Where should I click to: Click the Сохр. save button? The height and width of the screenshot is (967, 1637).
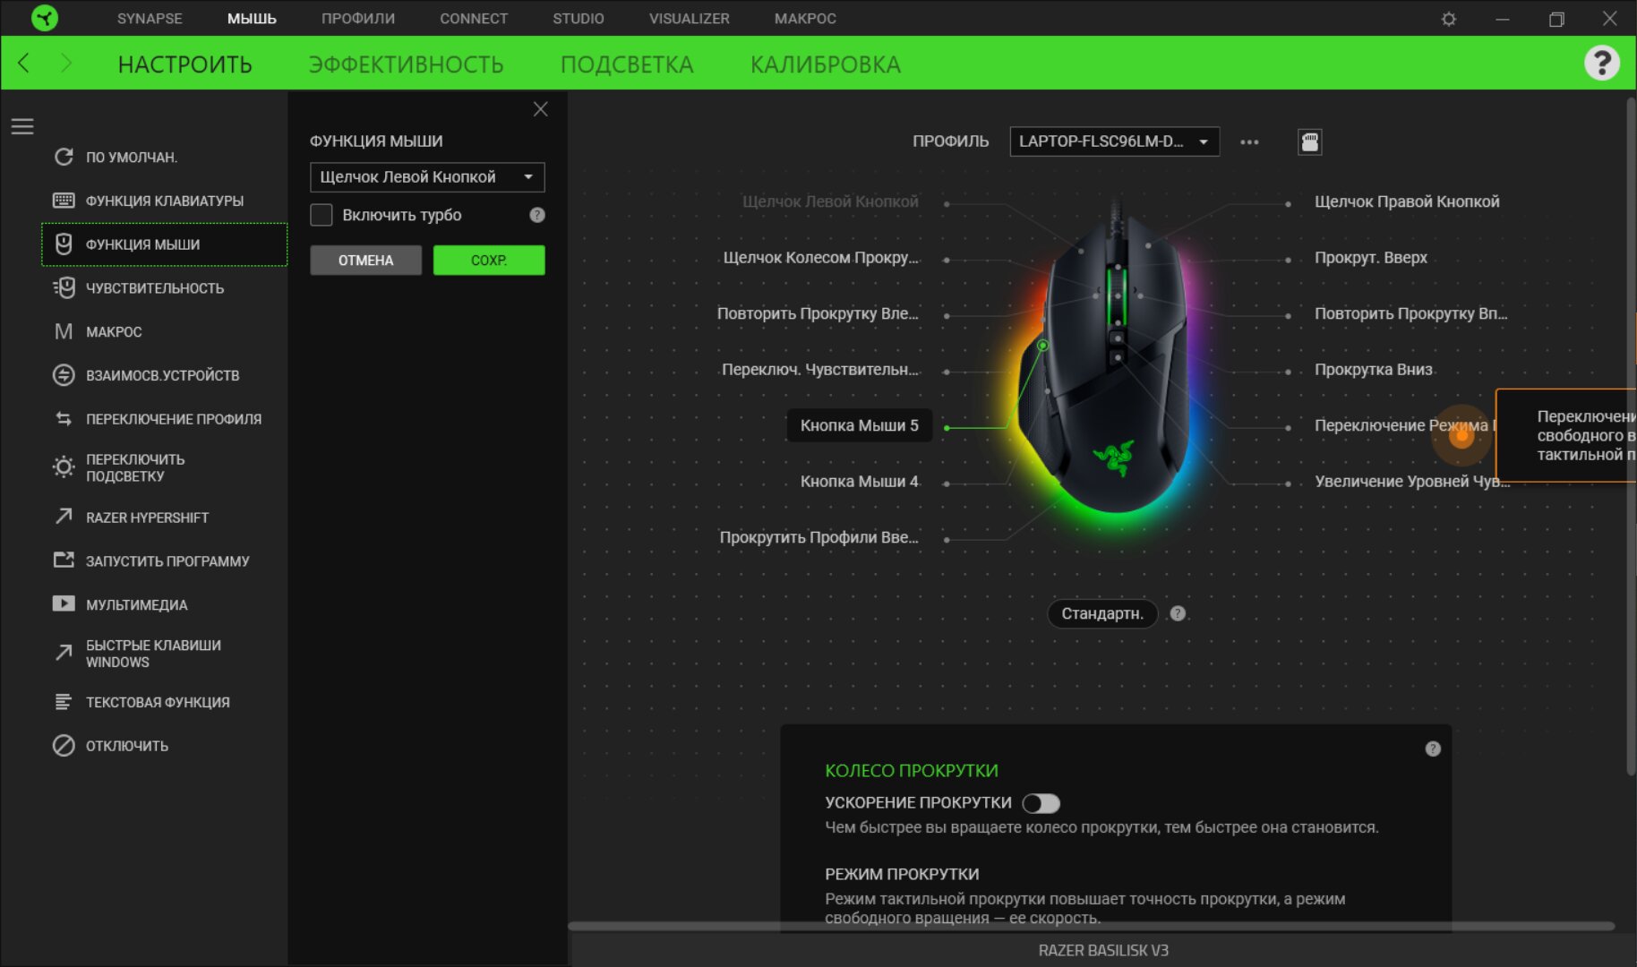pyautogui.click(x=489, y=261)
